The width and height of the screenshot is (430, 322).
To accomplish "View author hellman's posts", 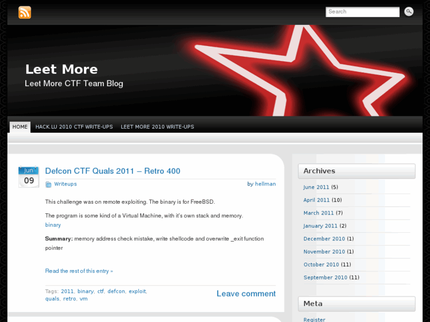I will [x=265, y=184].
